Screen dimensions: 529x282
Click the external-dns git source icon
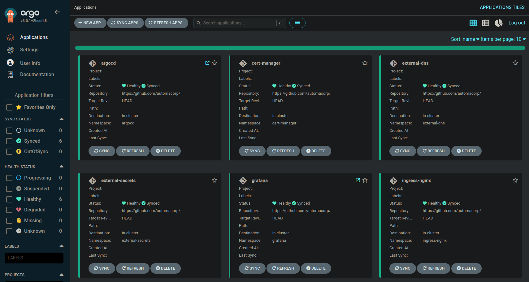coord(393,63)
